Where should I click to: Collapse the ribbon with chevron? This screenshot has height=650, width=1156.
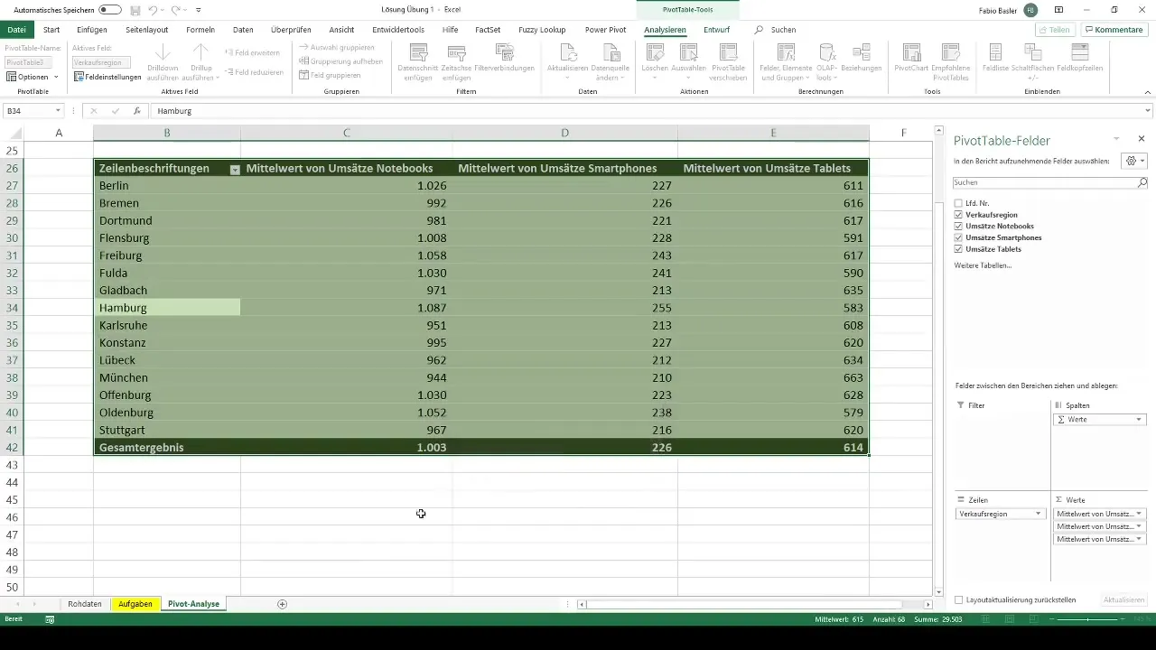tap(1147, 91)
